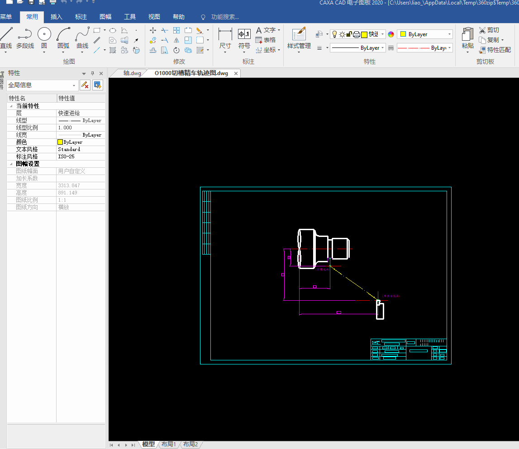519x449 pixels.
Task: Switch to the 轴.dwg document tab
Action: pos(132,73)
